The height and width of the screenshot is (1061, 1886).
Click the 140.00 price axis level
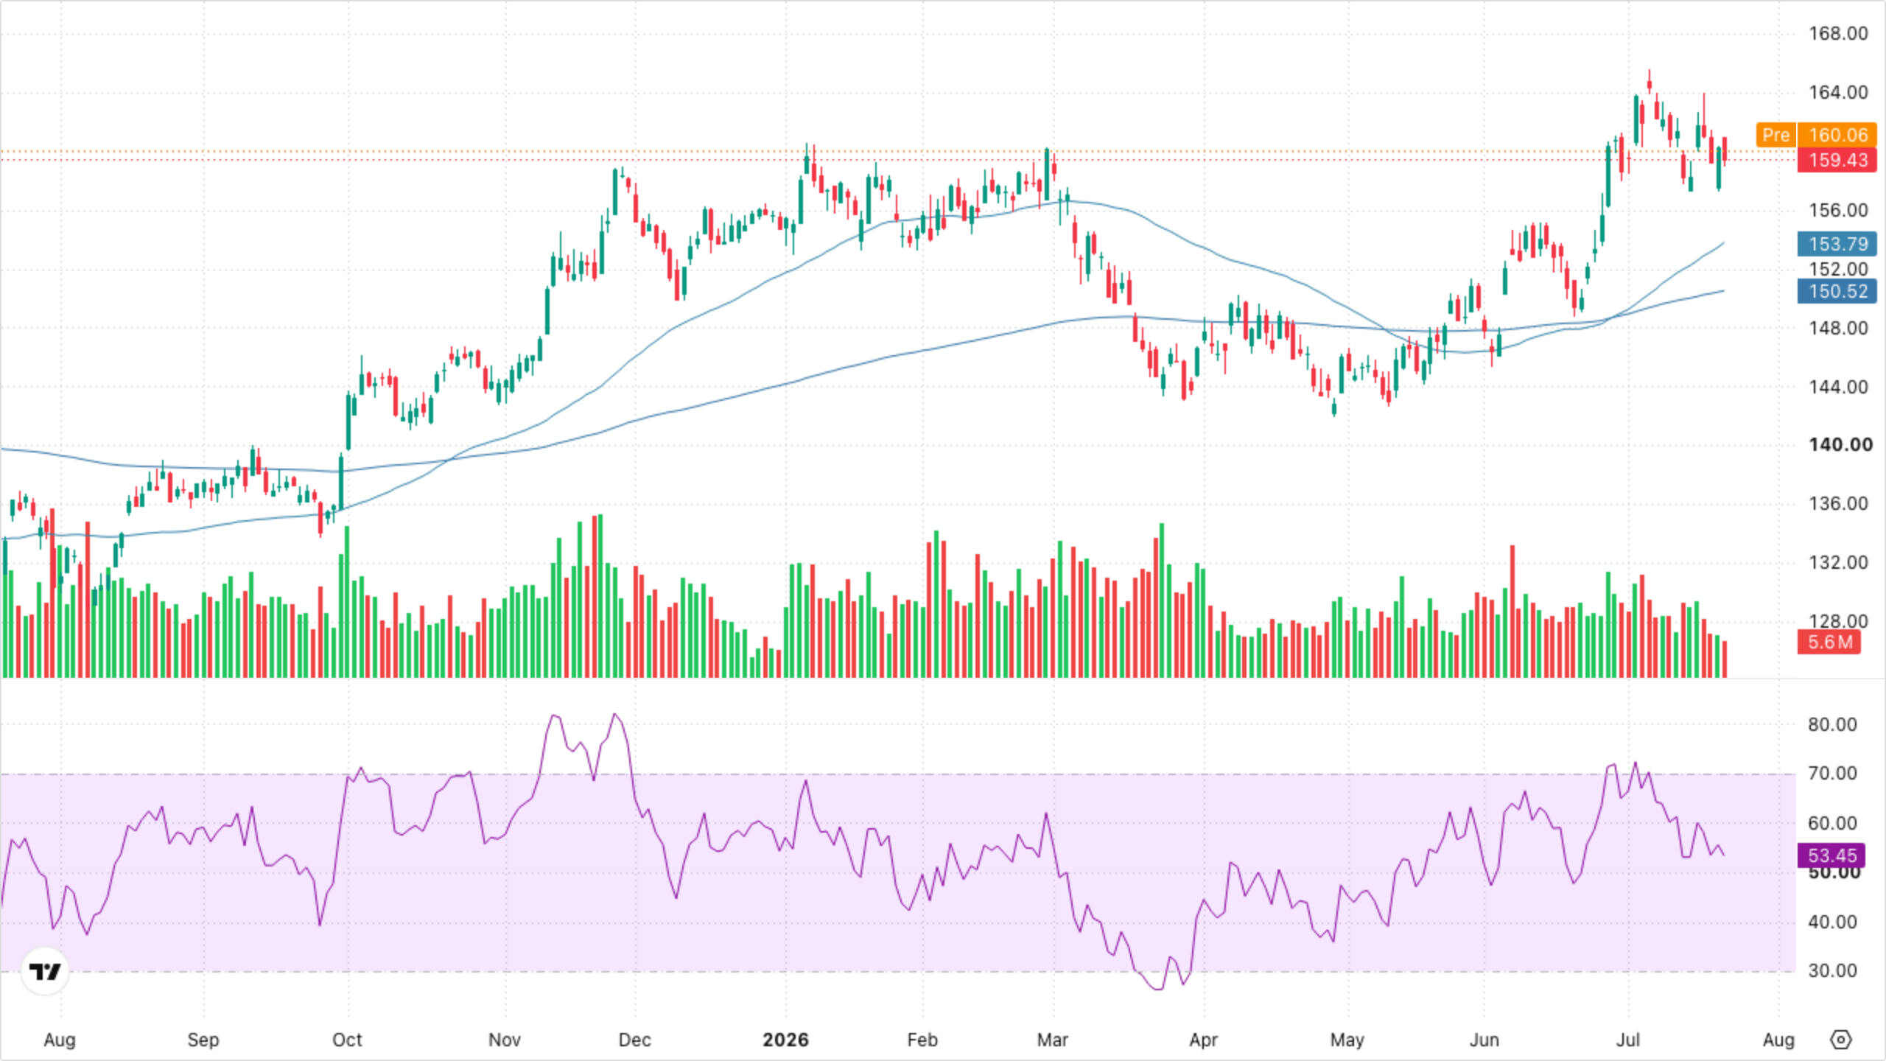coord(1840,444)
